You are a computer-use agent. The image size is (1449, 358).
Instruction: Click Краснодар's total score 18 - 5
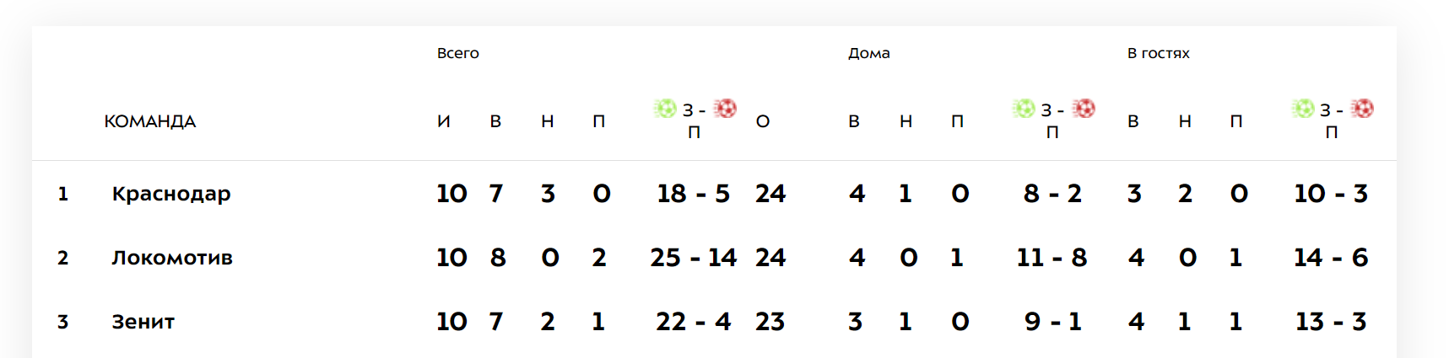point(694,194)
